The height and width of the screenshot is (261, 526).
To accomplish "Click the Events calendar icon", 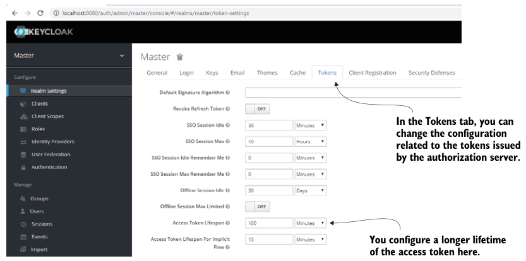I will [x=23, y=237].
